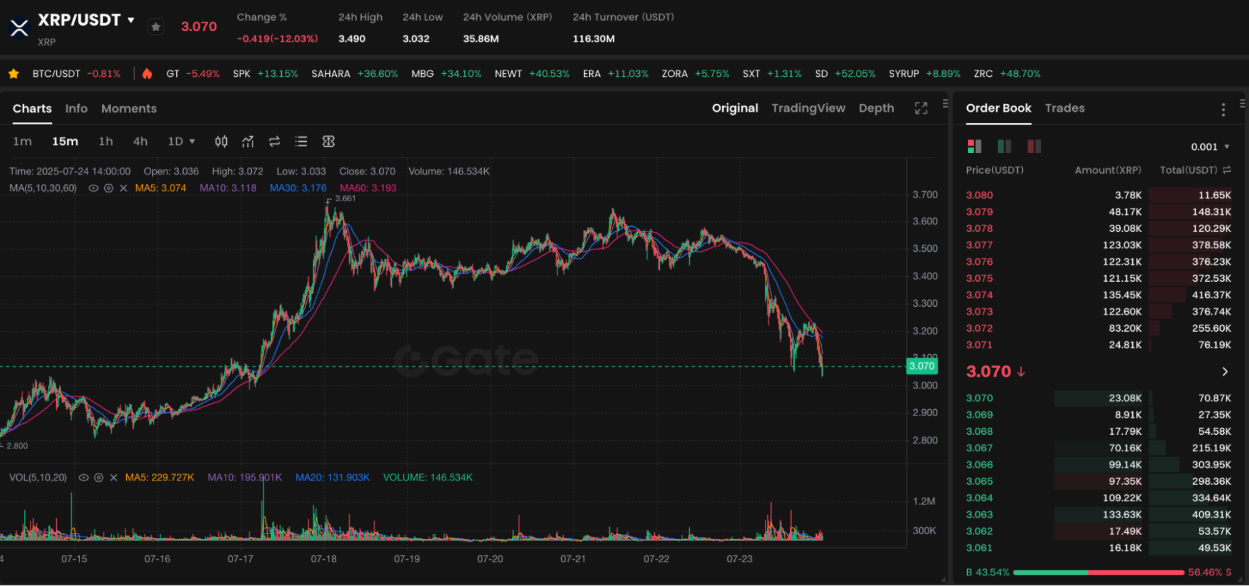Show buy-only order book view

(1005, 147)
